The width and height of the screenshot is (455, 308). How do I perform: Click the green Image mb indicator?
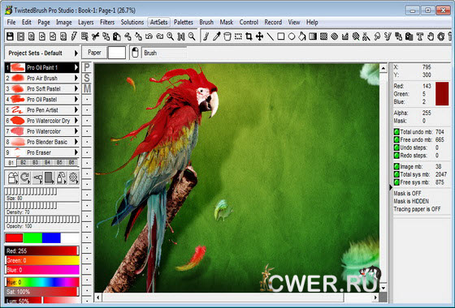click(x=396, y=167)
